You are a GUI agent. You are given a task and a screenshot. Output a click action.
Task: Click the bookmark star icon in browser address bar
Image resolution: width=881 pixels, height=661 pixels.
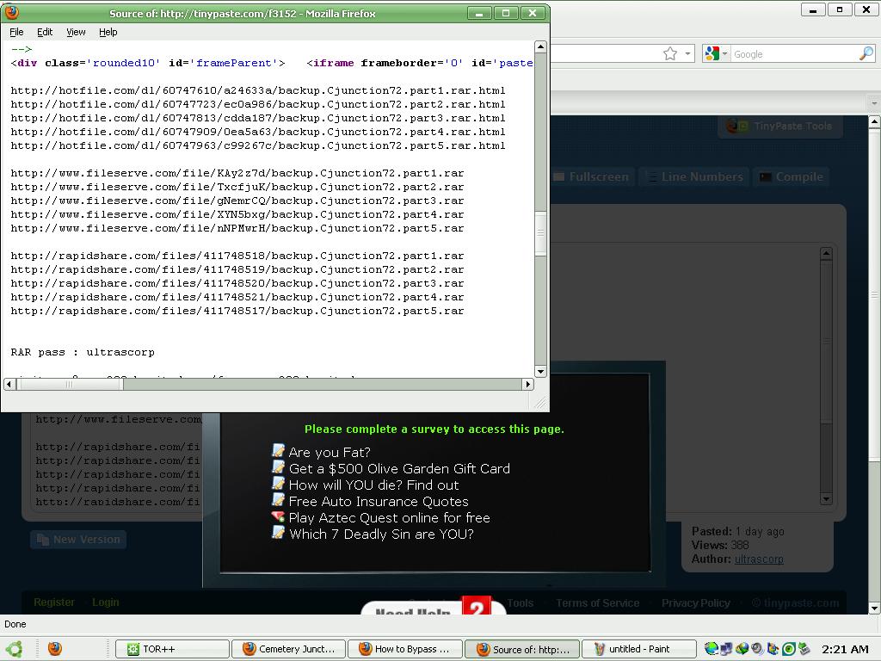(669, 54)
